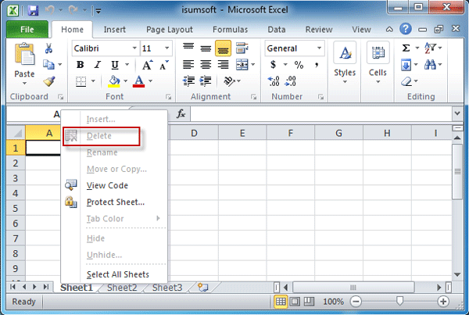The height and width of the screenshot is (315, 469).
Task: Click the zoom out minus button
Action: [356, 302]
